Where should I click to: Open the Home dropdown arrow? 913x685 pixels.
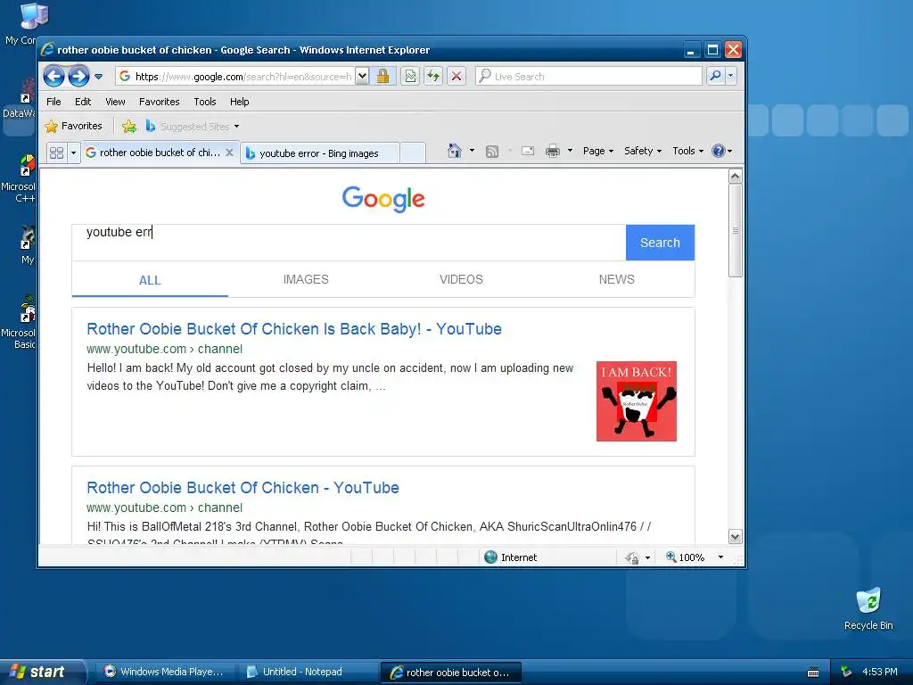click(472, 151)
